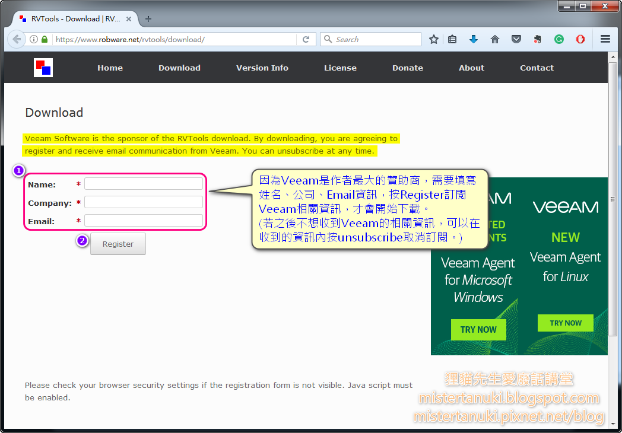
Task: Open site information (i) icon
Action: (x=34, y=39)
